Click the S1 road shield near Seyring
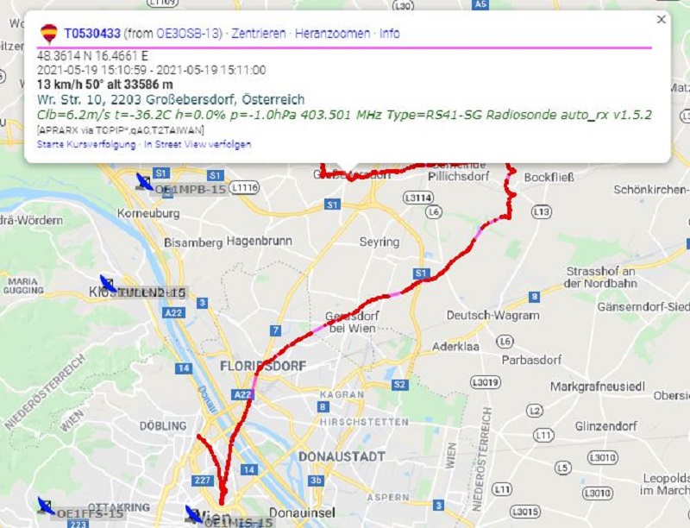The width and height of the screenshot is (690, 528). (x=421, y=273)
